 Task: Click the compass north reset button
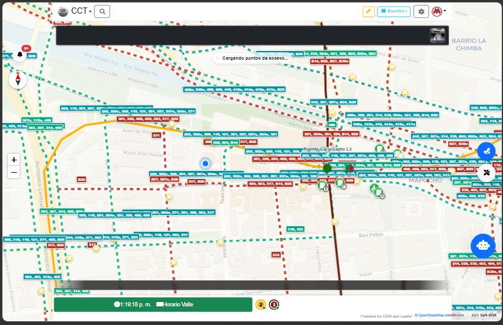[18, 80]
